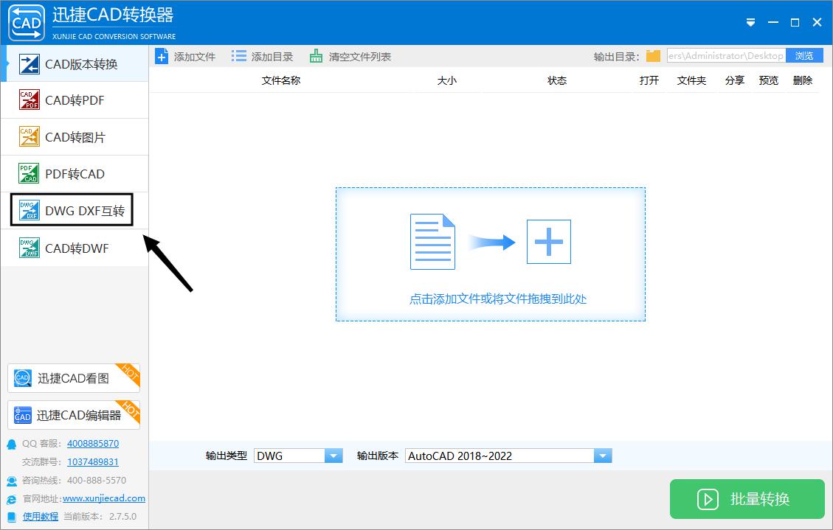The width and height of the screenshot is (833, 530).
Task: Expand the 输出类型 DWG dropdown
Action: tap(333, 455)
